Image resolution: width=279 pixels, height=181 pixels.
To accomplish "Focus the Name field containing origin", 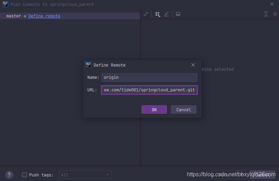I will (149, 77).
